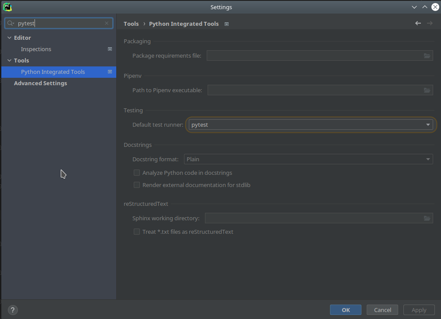The height and width of the screenshot is (319, 441).
Task: Click the PyCharm logo icon in title bar
Action: pyautogui.click(x=7, y=7)
